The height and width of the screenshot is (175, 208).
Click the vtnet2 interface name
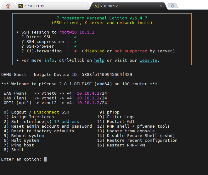coord(49,103)
